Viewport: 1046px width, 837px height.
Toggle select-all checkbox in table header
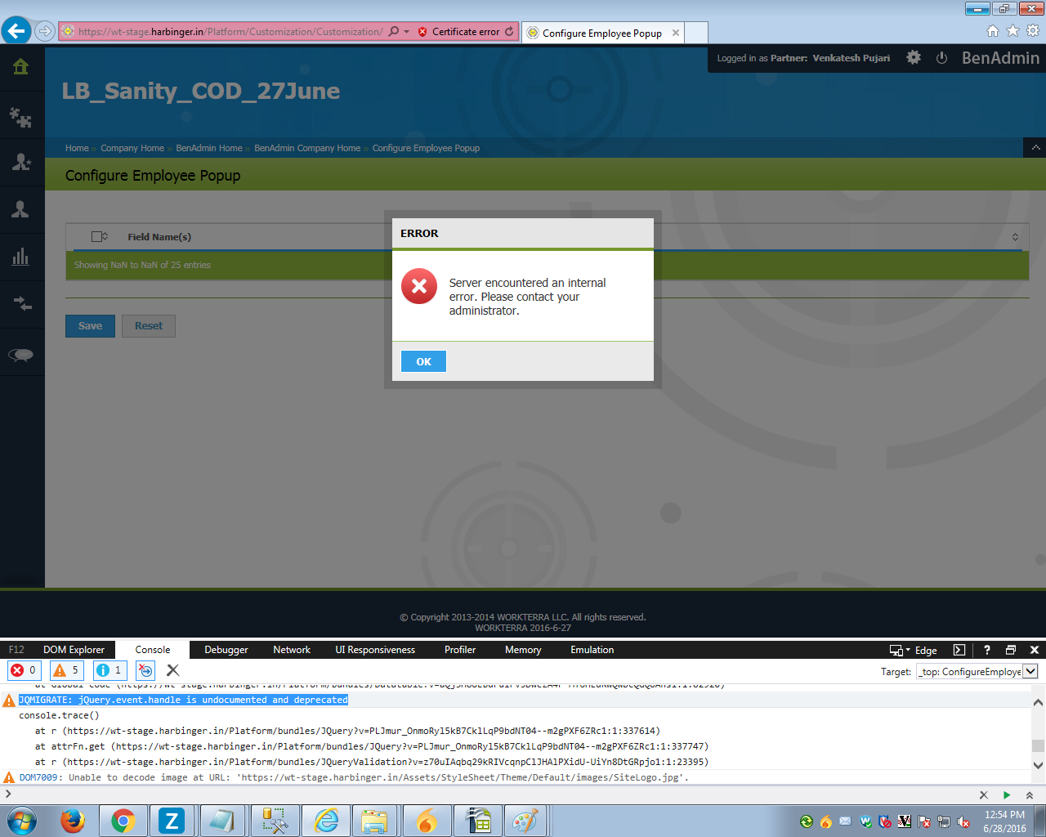(98, 237)
